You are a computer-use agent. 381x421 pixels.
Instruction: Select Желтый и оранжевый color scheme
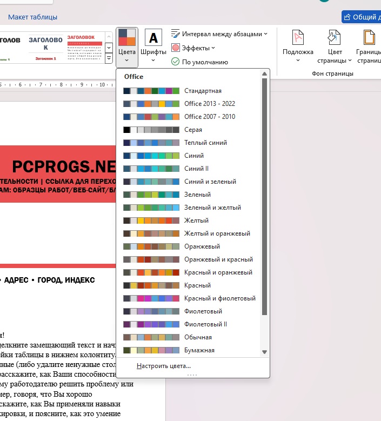[x=188, y=233]
